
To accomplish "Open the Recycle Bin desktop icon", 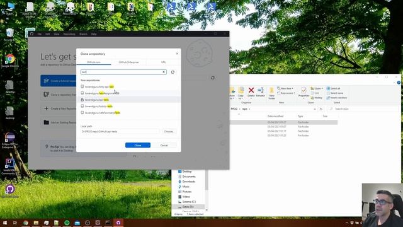I will point(9,35).
